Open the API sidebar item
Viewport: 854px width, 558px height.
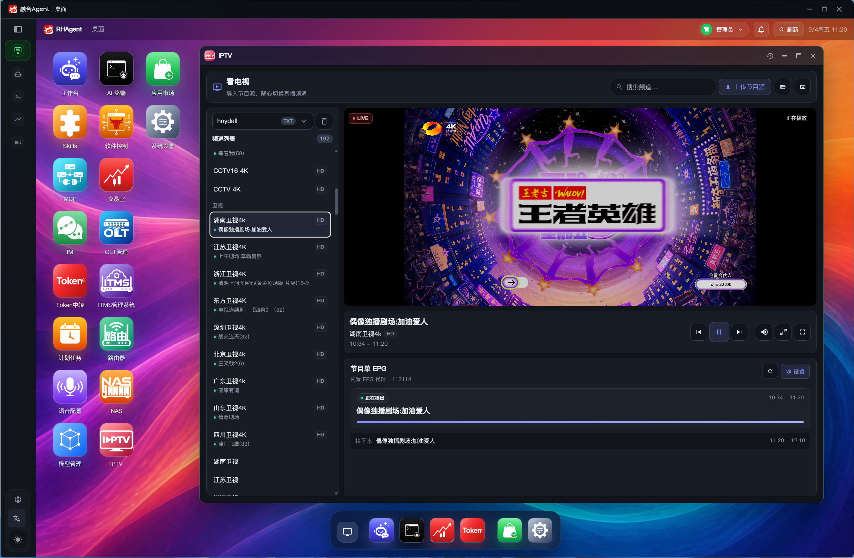point(18,142)
